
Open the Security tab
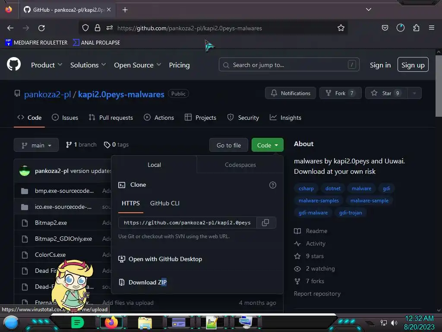(x=243, y=118)
